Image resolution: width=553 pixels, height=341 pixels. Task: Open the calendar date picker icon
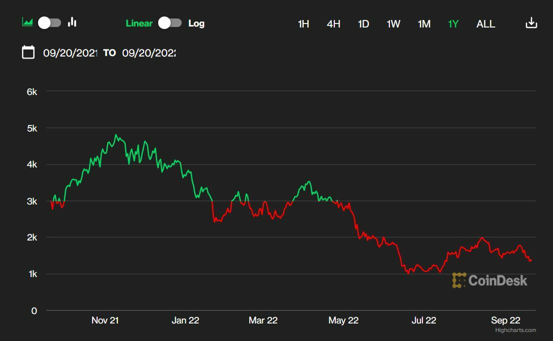[x=28, y=52]
